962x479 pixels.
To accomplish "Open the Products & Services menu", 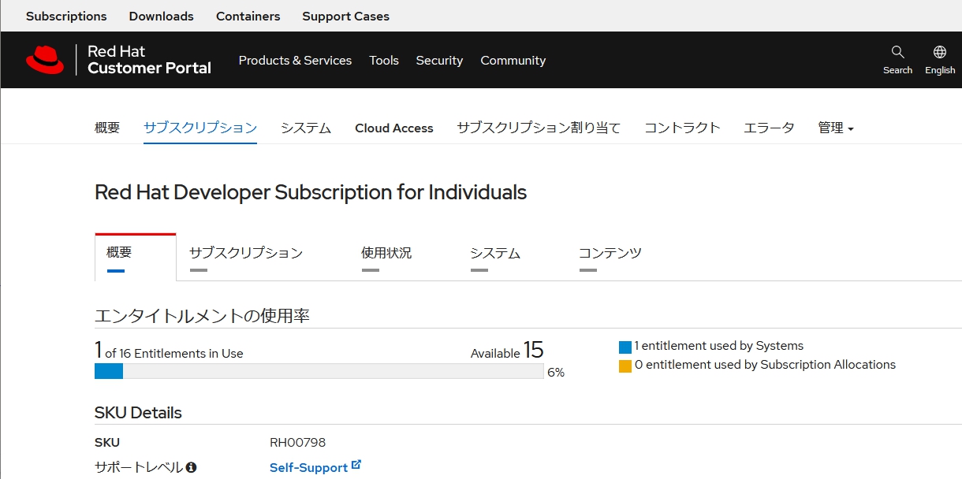I will [x=295, y=60].
